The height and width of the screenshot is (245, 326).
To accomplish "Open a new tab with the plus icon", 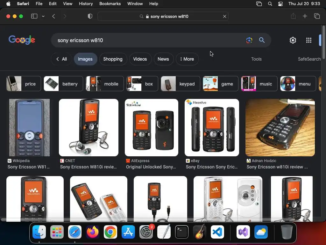I will coord(305,16).
